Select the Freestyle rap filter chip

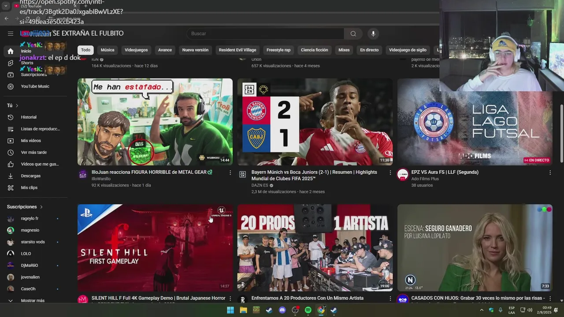(x=278, y=50)
